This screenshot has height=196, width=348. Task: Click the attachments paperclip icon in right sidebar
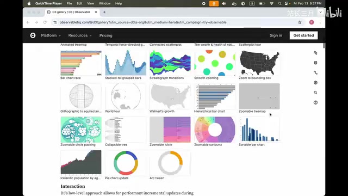point(315,53)
